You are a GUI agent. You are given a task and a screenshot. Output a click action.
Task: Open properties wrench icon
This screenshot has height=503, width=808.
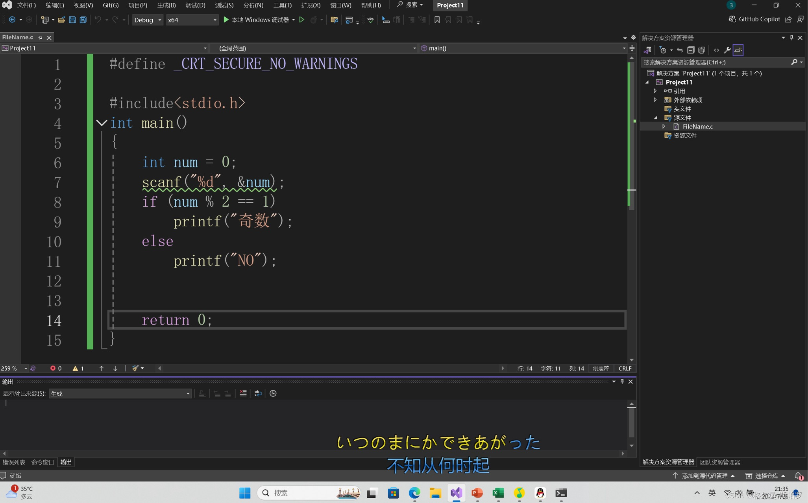(x=727, y=50)
